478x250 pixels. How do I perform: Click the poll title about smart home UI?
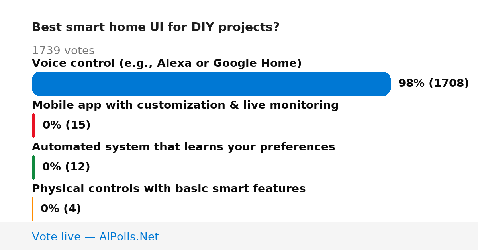tap(156, 27)
